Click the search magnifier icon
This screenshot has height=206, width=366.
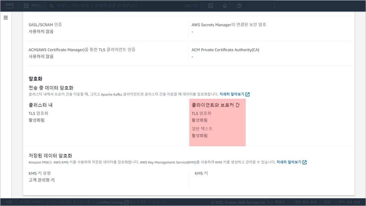[51, 6]
